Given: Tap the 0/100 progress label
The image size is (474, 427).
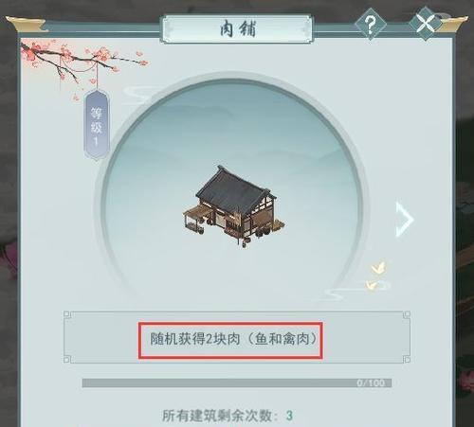Looking at the screenshot, I should coord(371,383).
